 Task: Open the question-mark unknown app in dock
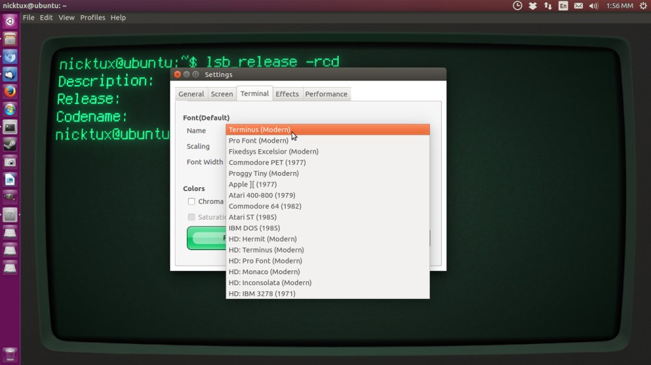(10, 215)
